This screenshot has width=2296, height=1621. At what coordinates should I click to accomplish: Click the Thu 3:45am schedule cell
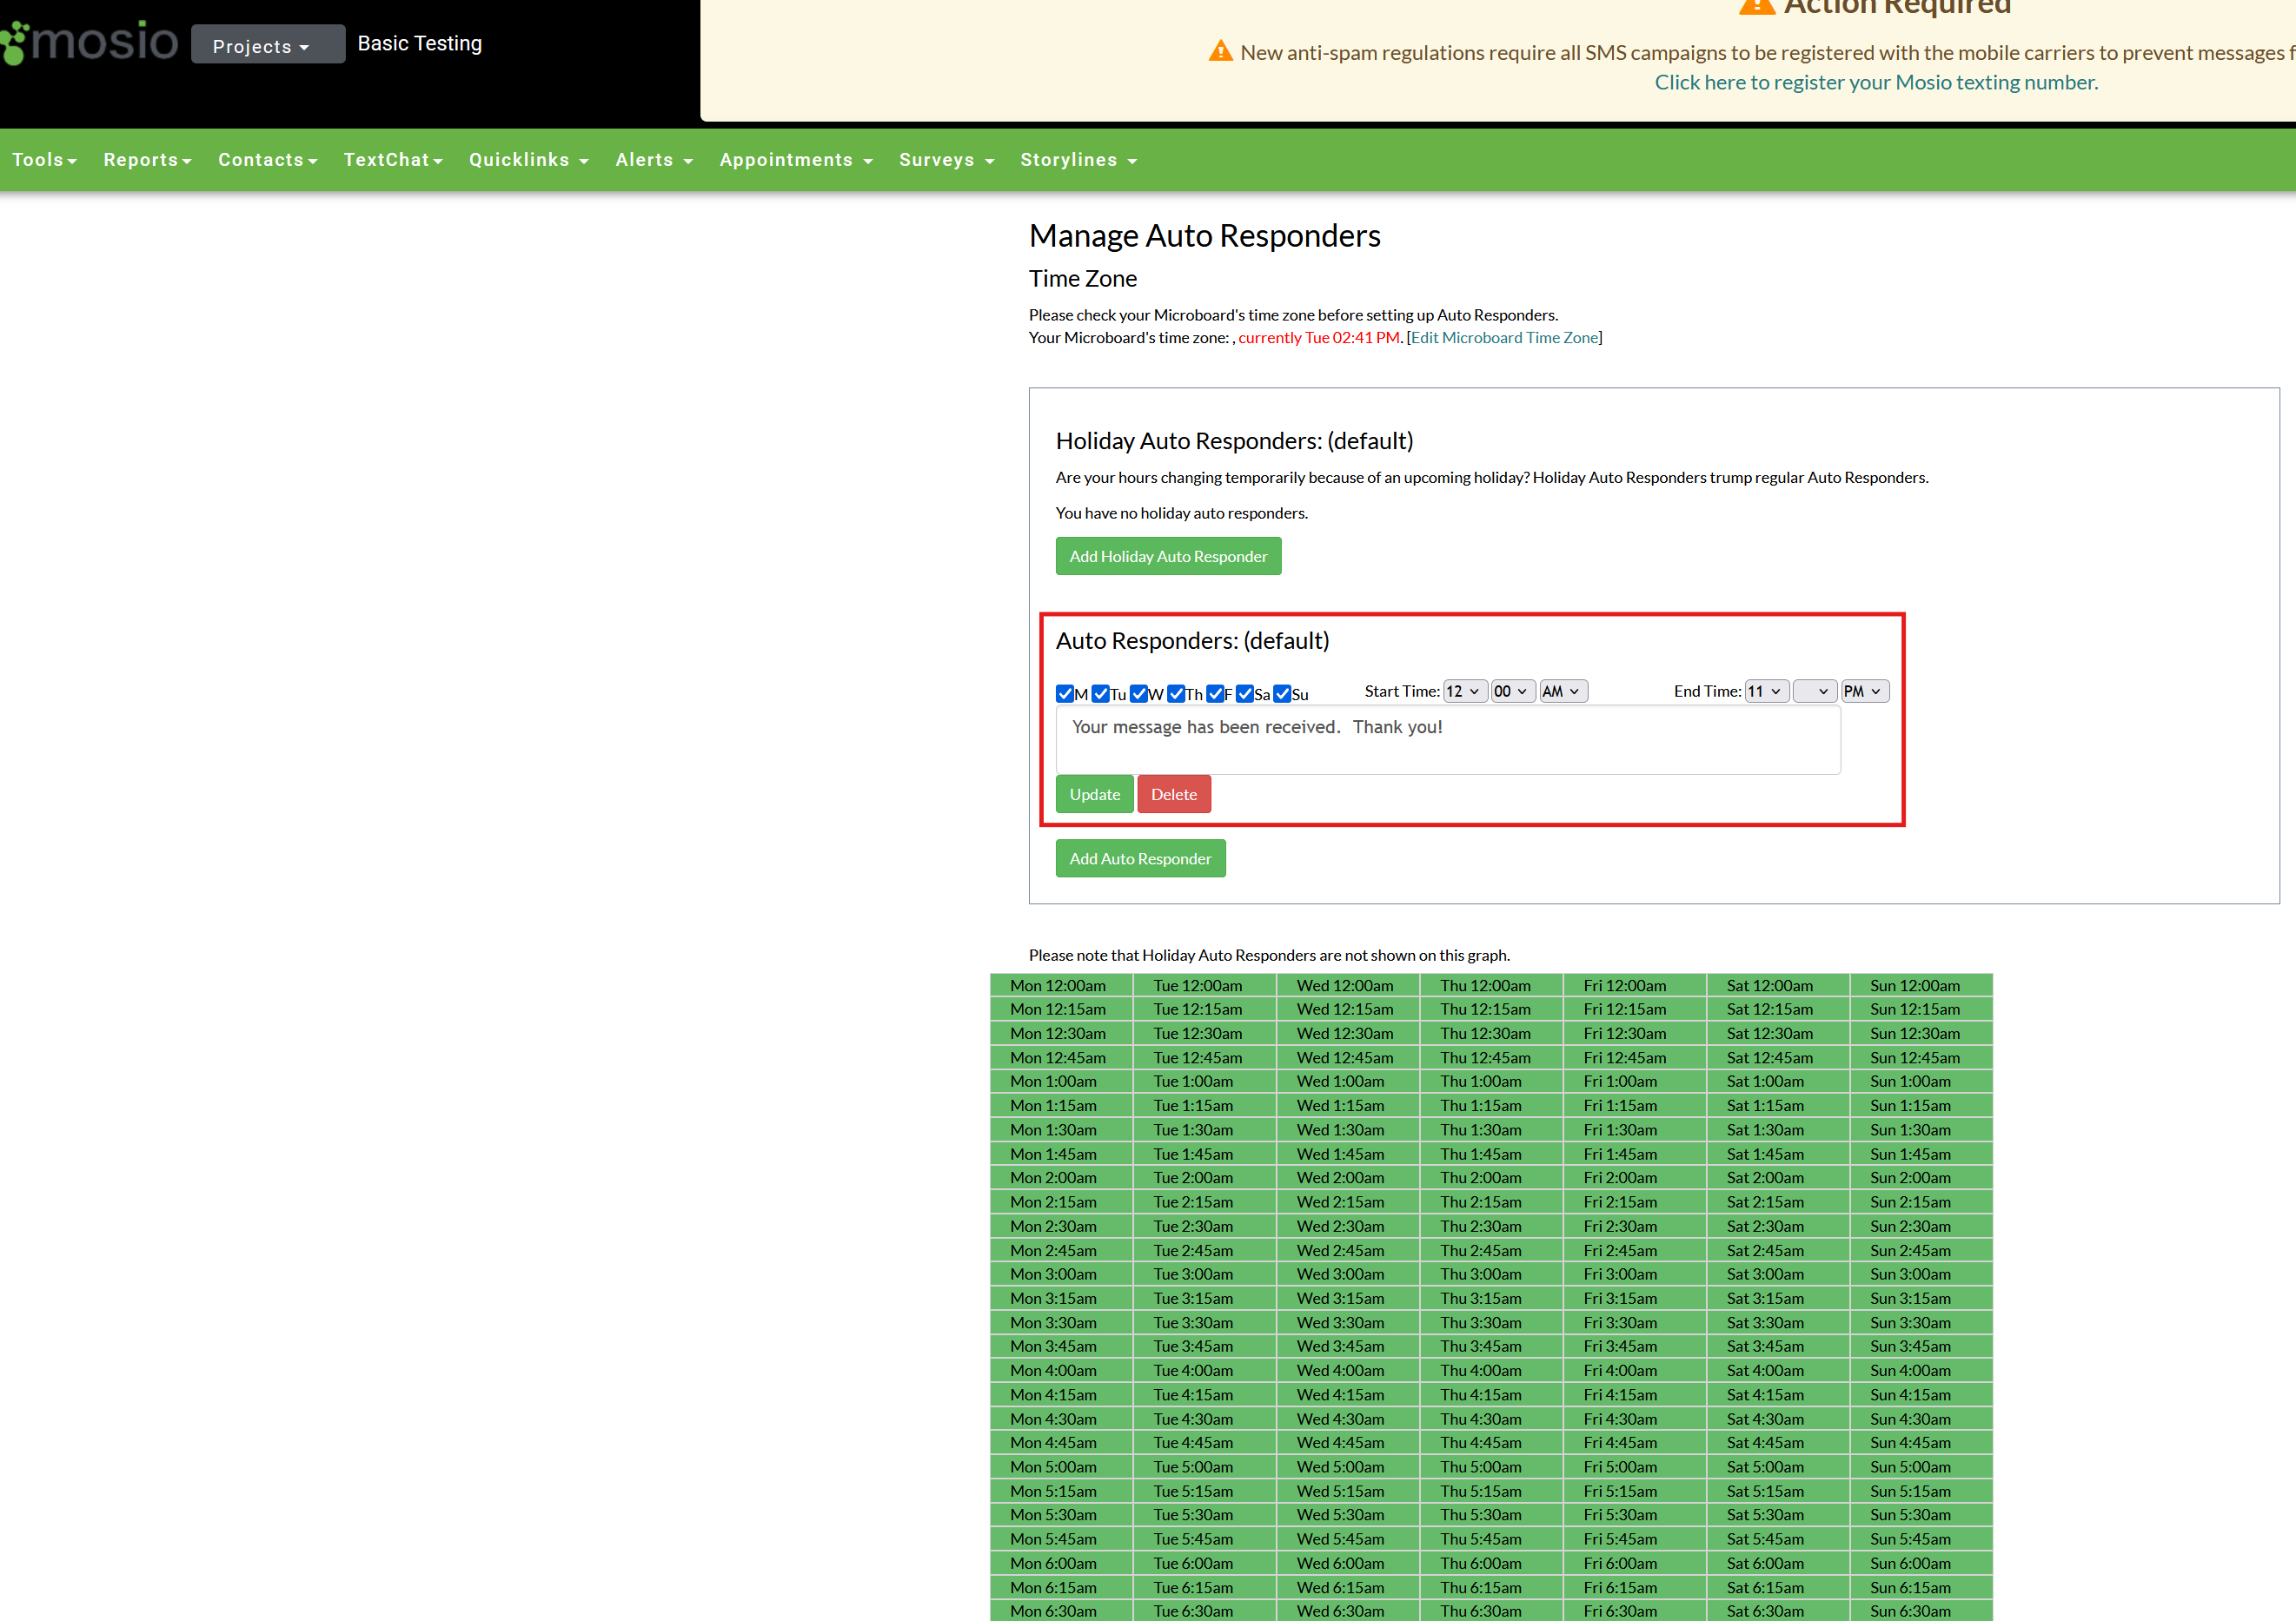coord(1491,1346)
